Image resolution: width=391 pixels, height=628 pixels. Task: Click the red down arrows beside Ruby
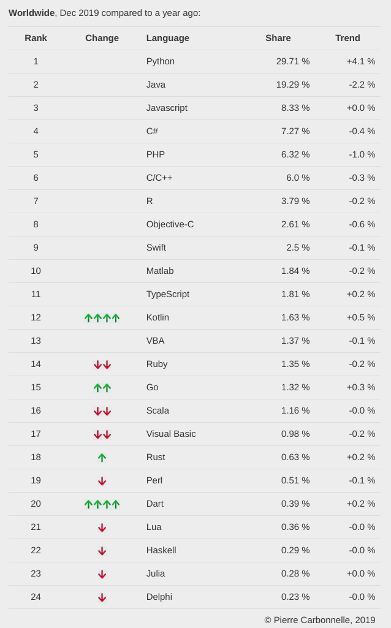click(x=102, y=365)
